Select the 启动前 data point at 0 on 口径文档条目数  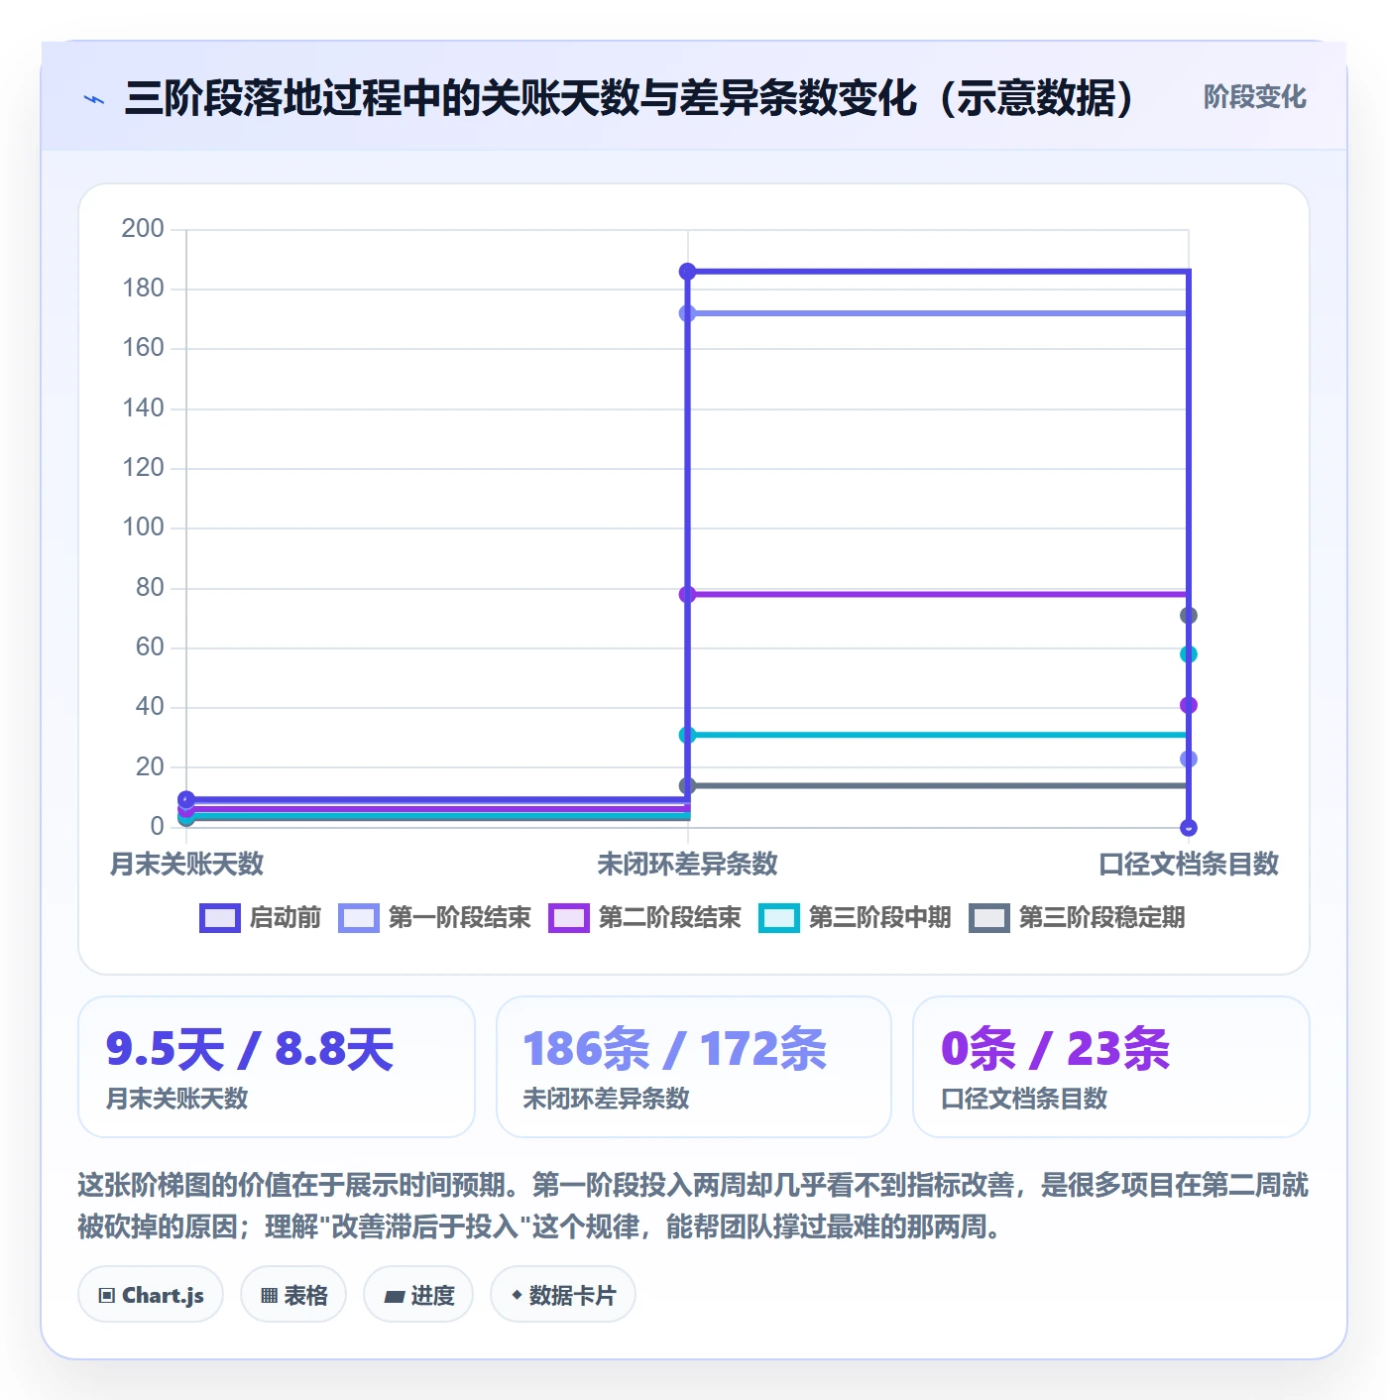click(1189, 827)
